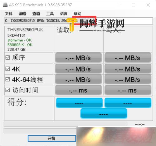Disable the 访问时间 access time checkbox
Screen dimensions: 156x146
[x=7, y=90]
